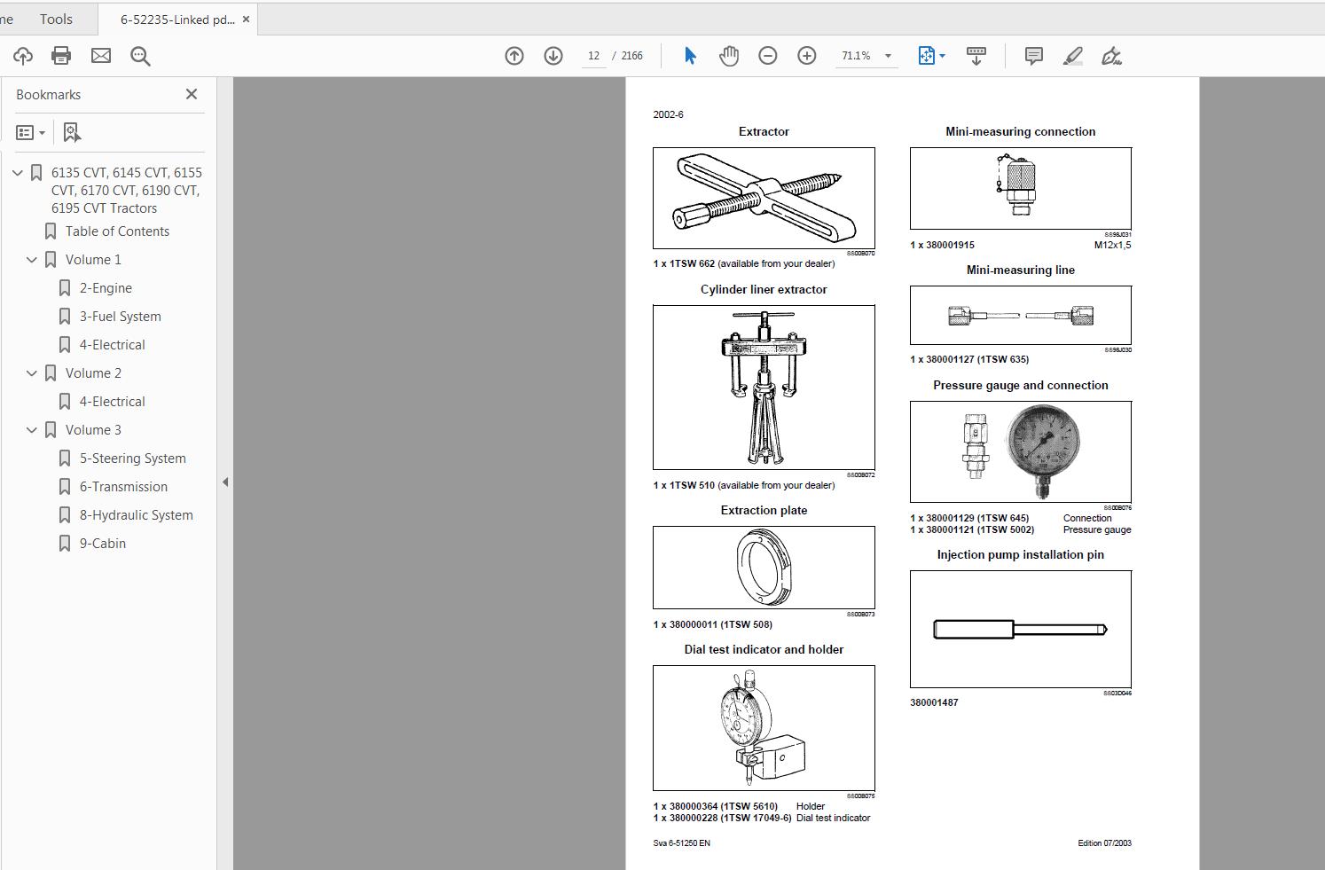This screenshot has height=870, width=1325.
Task: Toggle the page scrolling display mode
Action: point(976,55)
